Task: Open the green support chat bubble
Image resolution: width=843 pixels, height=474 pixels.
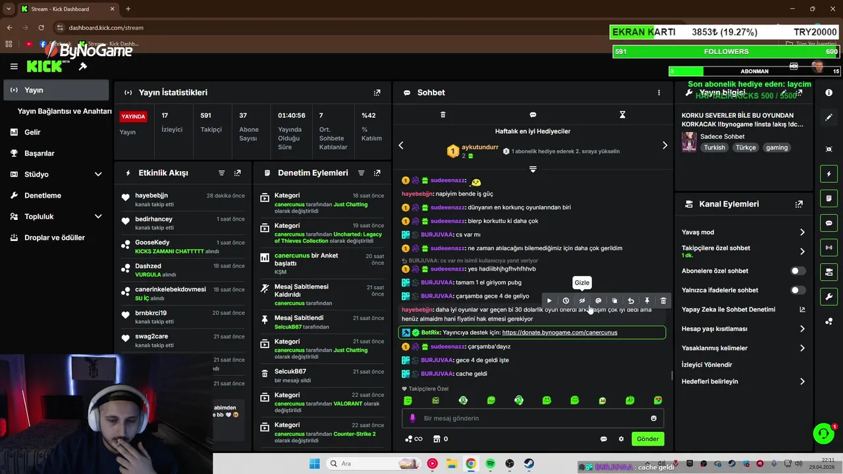Action: coord(824,433)
